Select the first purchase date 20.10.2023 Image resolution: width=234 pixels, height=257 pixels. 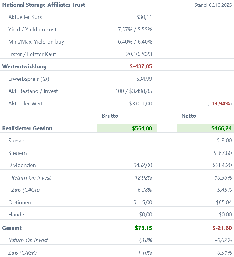pyautogui.click(x=139, y=54)
